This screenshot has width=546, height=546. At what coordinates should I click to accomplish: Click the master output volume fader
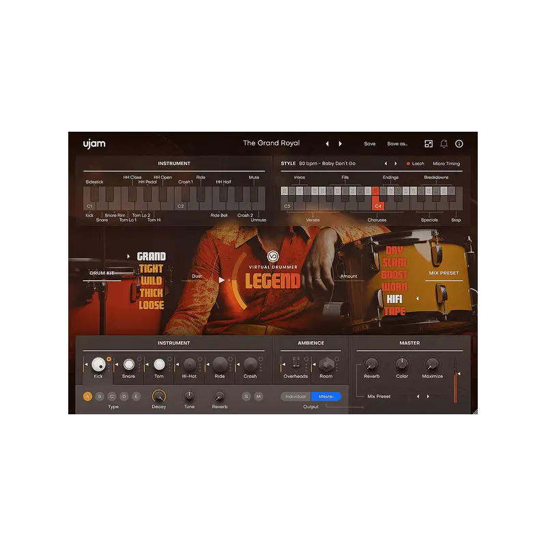pos(457,382)
